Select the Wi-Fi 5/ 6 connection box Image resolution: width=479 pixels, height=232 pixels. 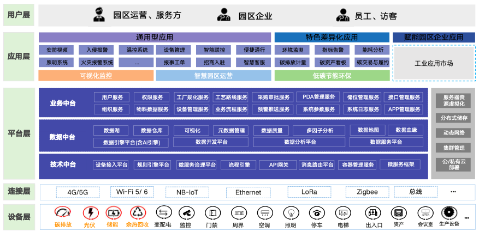[132, 192]
